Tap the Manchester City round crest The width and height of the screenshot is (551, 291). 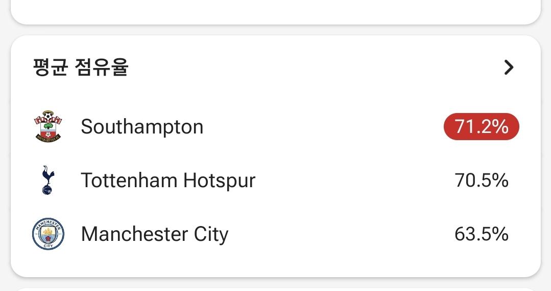48,234
